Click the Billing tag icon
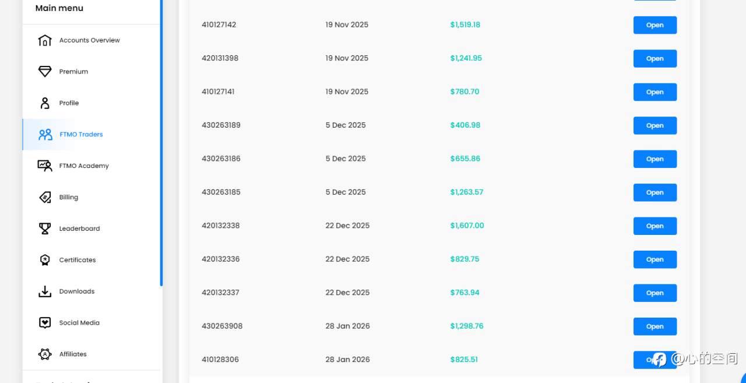Screen dimensions: 746x383 (45, 198)
